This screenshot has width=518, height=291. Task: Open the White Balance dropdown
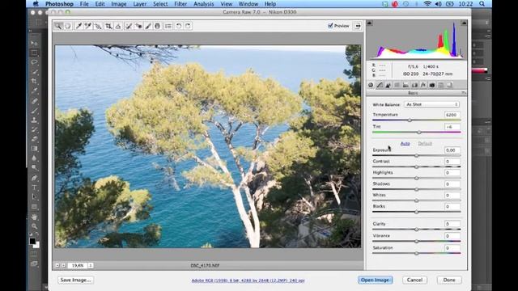click(x=431, y=104)
